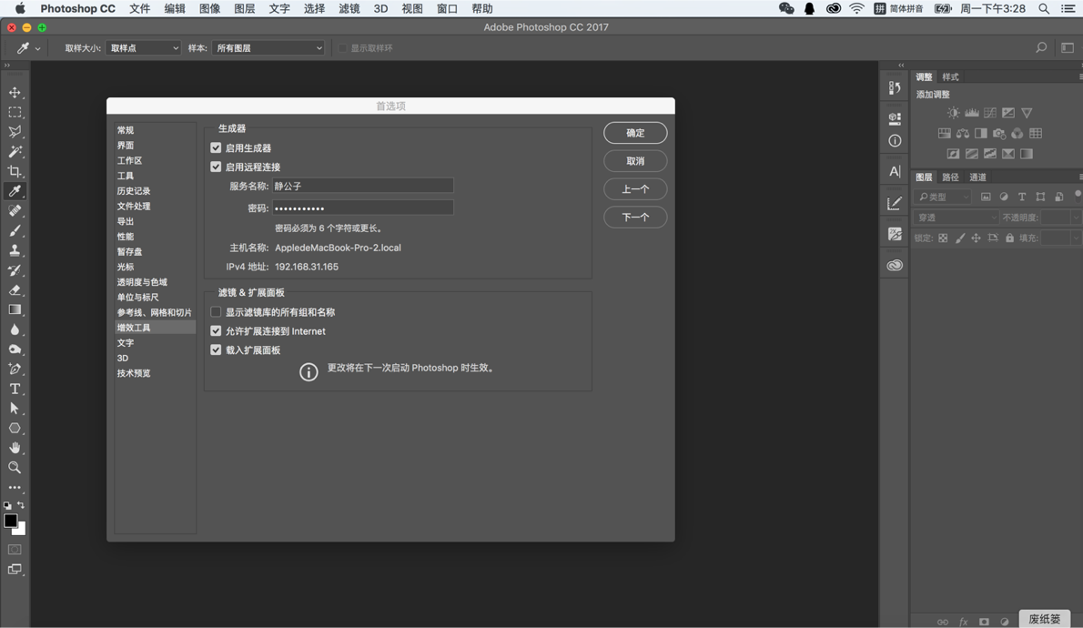Add Brightness/Contrast adjustment
Viewport: 1083px width, 628px height.
click(953, 113)
